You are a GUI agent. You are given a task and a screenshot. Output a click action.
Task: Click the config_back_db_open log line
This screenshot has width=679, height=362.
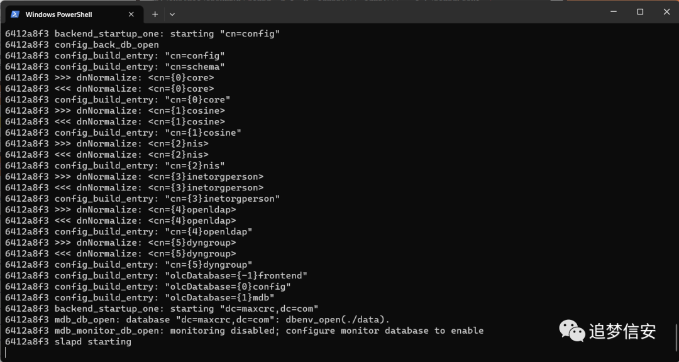(x=82, y=45)
